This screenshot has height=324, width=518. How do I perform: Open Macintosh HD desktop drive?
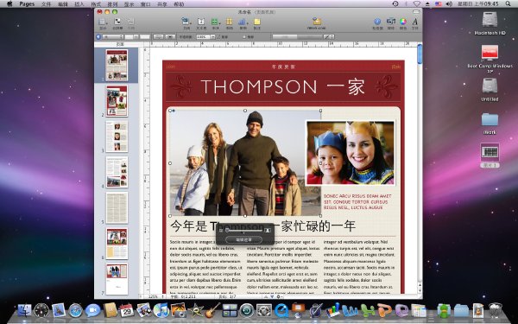[x=490, y=22]
